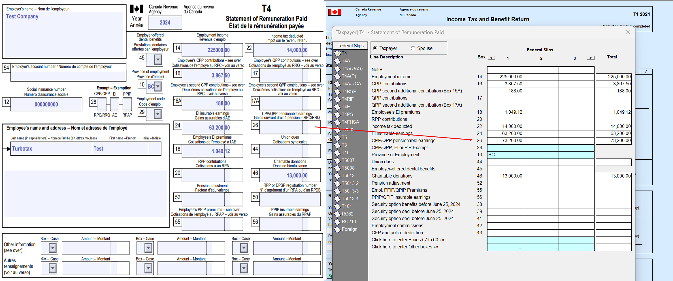Click the Foreign slip icon
This screenshot has height=281, width=673.
[x=337, y=229]
